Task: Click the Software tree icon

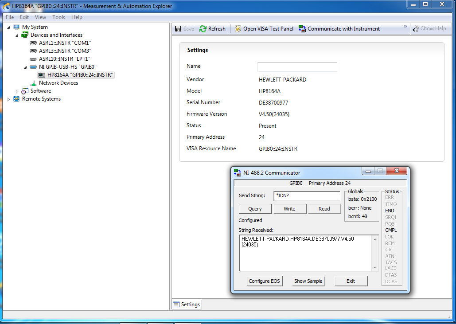Action: point(25,91)
